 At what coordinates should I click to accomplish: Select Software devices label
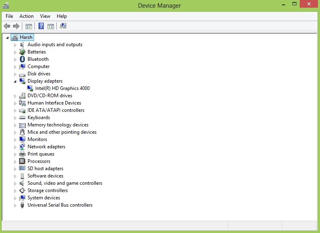point(45,176)
